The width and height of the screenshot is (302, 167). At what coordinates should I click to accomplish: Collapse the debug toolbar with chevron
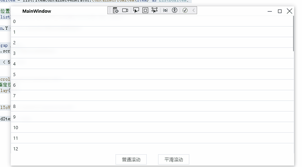pyautogui.click(x=194, y=10)
